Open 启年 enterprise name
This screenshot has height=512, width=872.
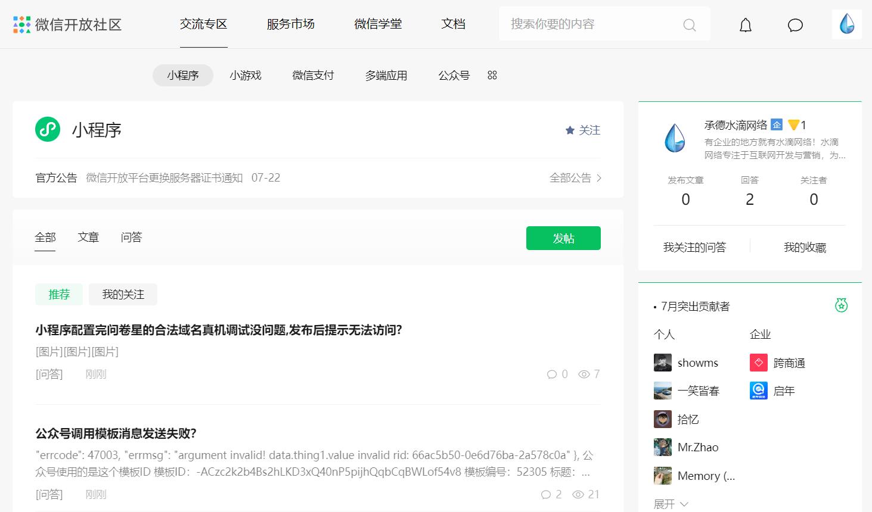784,391
